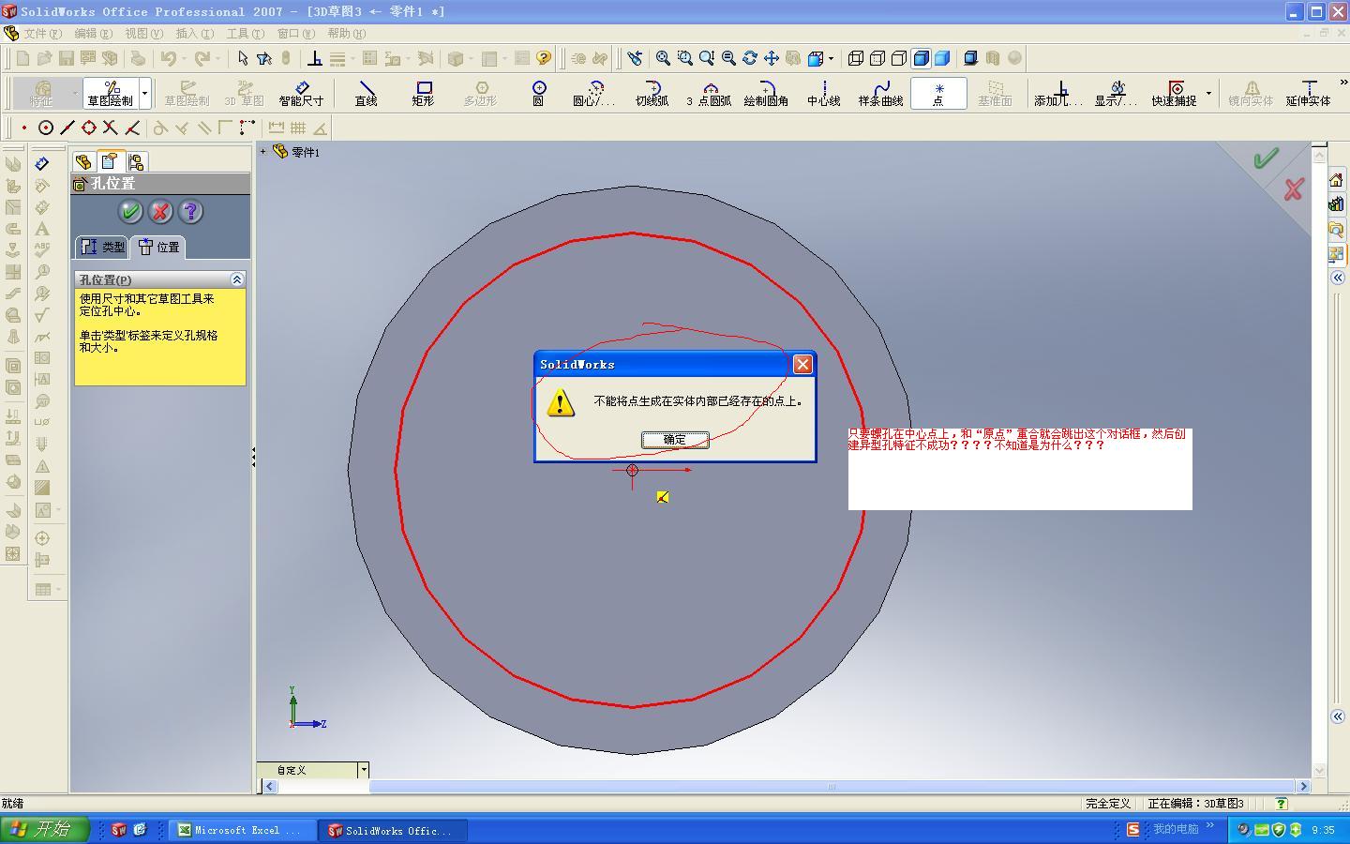Open the FeatureManager design tree tab icon

(83, 161)
